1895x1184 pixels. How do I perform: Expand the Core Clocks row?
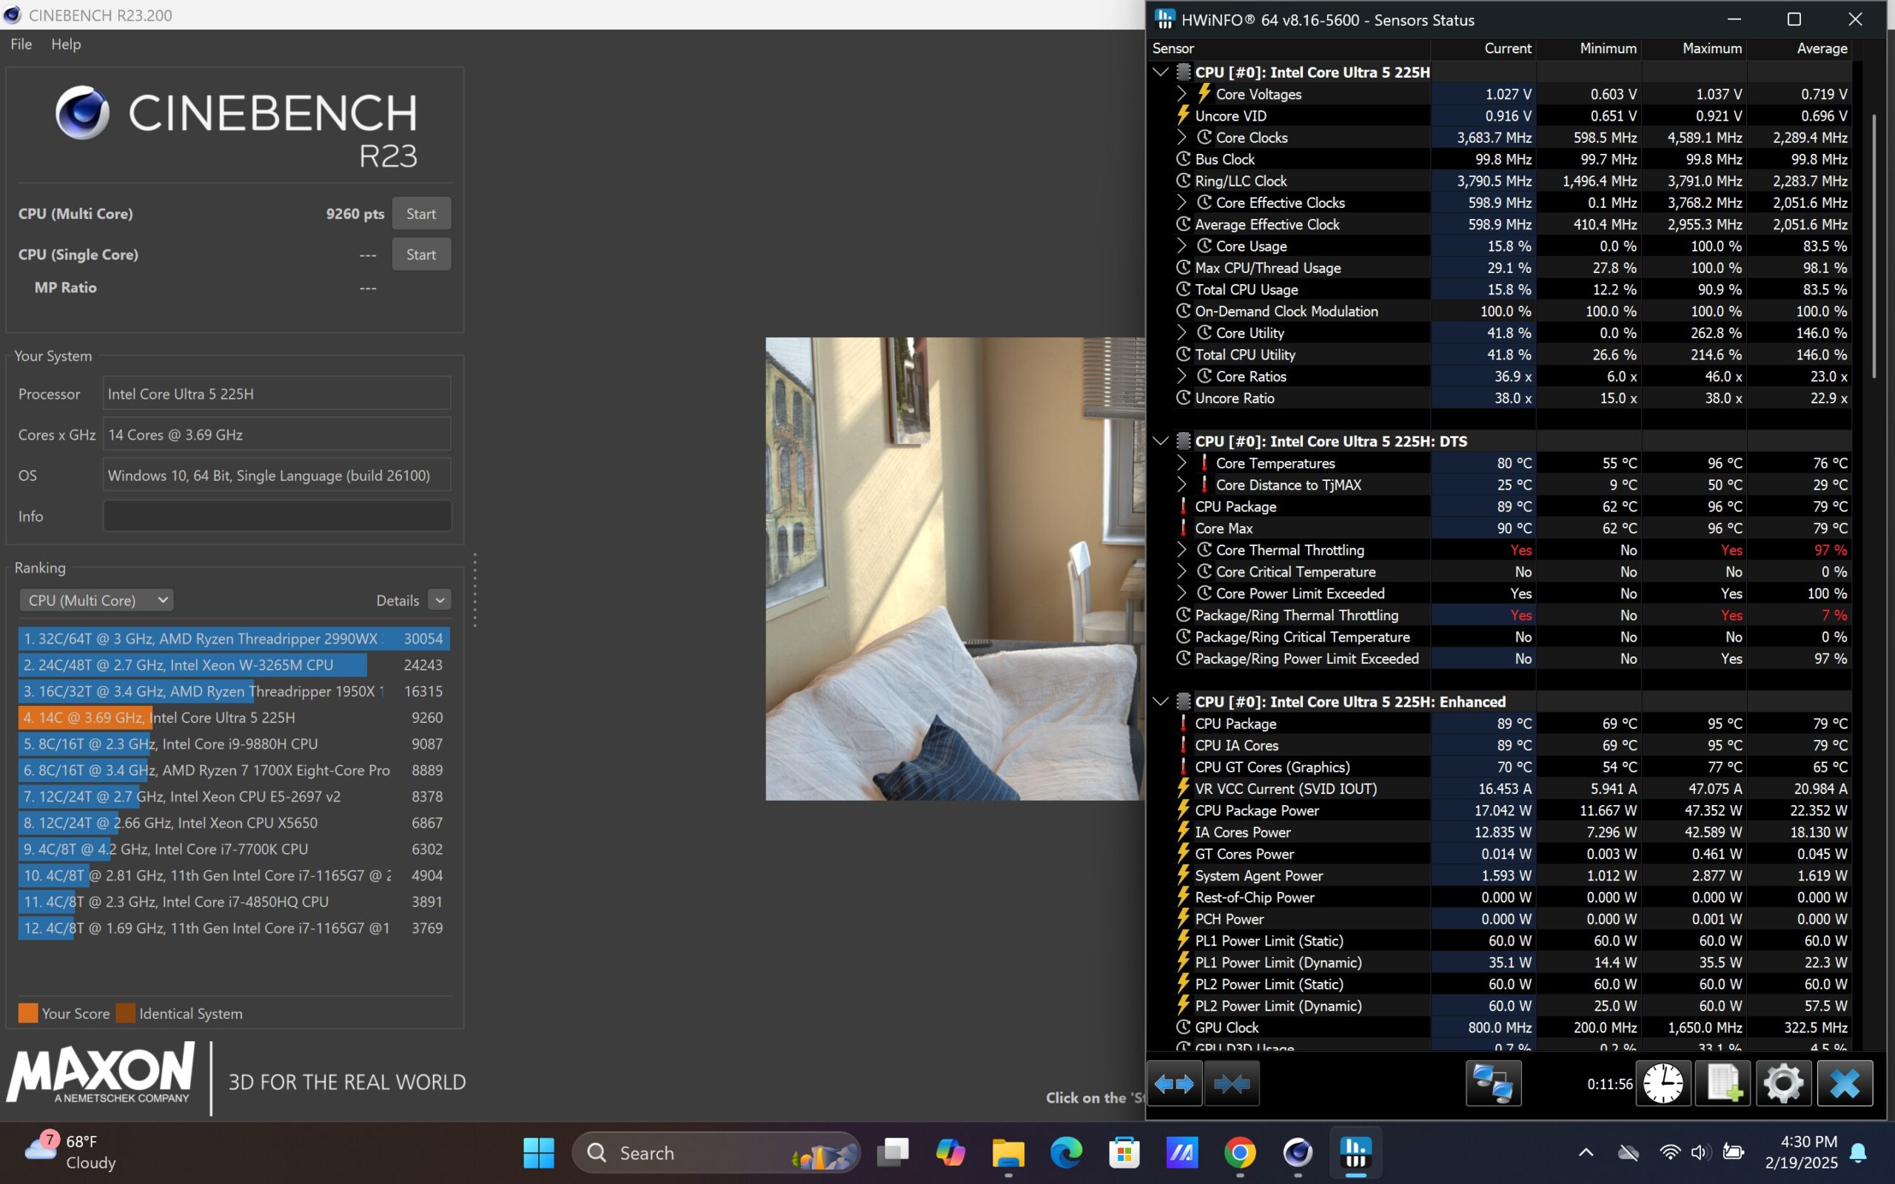pyautogui.click(x=1181, y=137)
